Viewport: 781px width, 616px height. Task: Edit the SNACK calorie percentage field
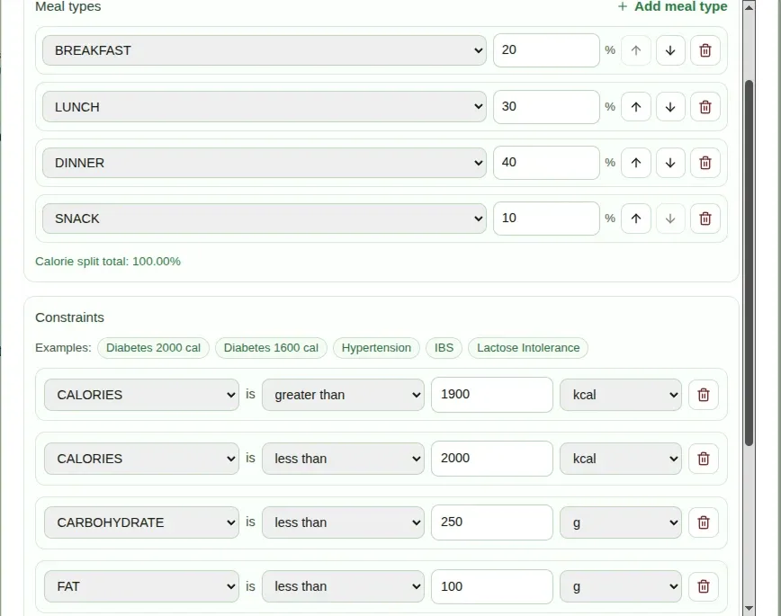pos(546,219)
